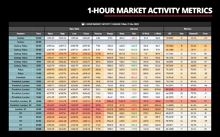Click the +425.0 Net value at 12:00
The height and width of the screenshot is (137, 220).
(134, 70)
